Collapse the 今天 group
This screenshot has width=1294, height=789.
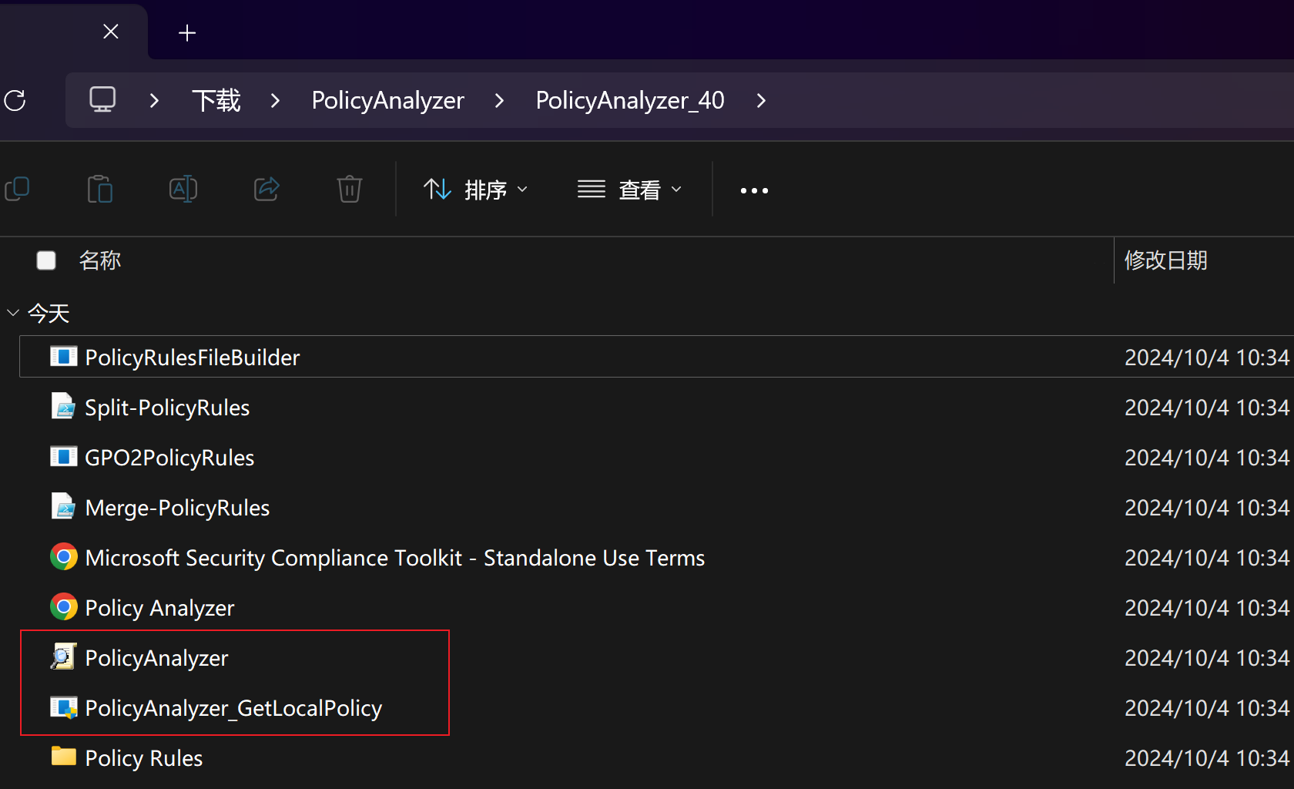(x=13, y=313)
